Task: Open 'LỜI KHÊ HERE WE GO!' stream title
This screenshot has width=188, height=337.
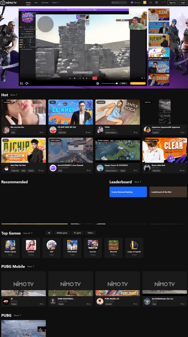Action: coord(67,127)
